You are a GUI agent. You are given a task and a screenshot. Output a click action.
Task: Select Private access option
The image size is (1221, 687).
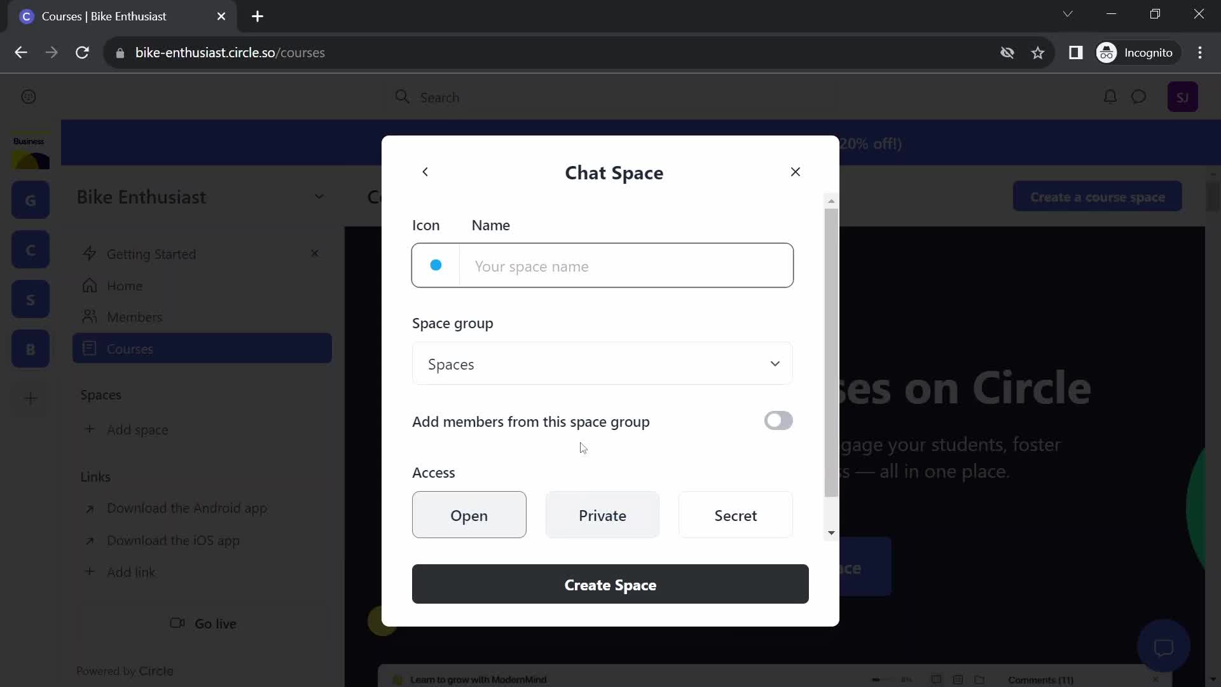[602, 515]
